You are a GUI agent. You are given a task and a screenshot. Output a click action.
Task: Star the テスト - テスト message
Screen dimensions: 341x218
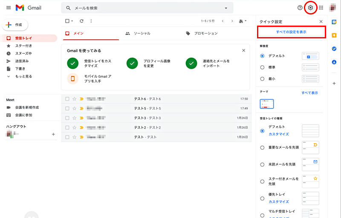74,137
